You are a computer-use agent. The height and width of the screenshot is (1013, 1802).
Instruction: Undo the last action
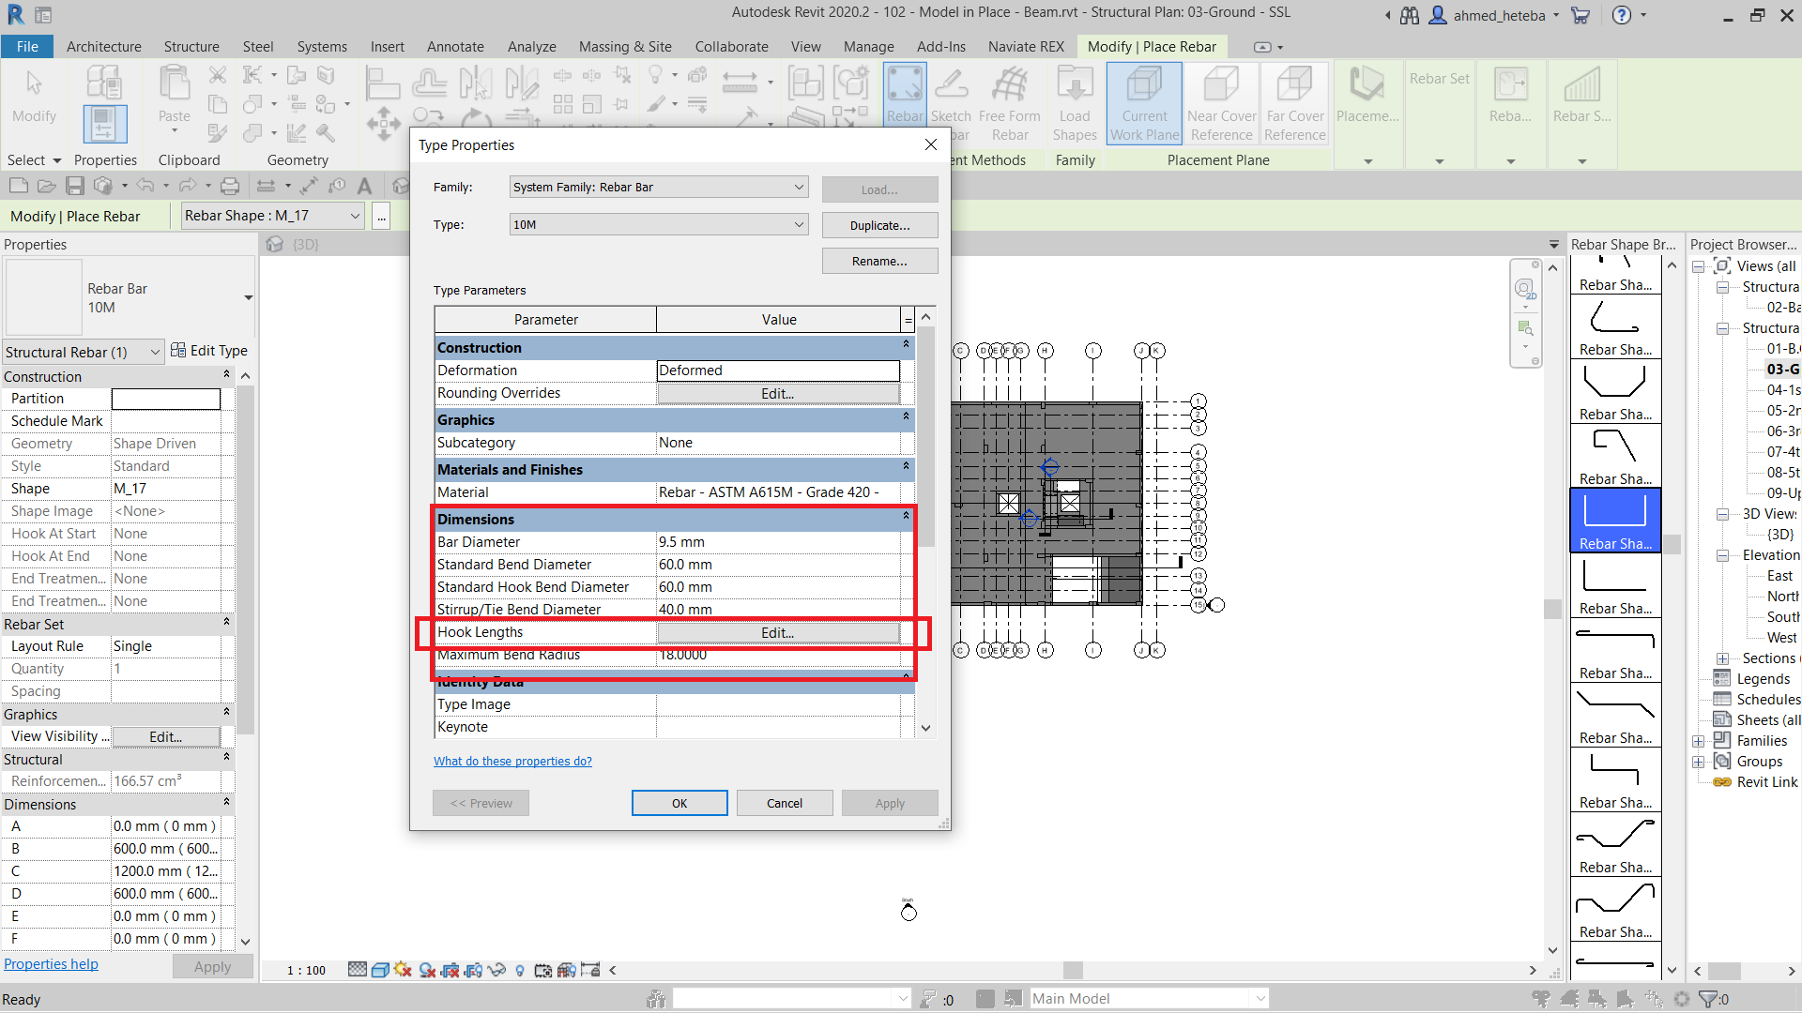tap(146, 185)
